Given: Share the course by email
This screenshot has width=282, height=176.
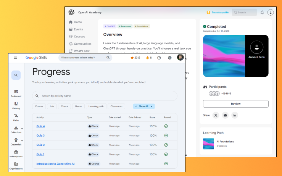Looking at the screenshot, I should tap(225, 115).
